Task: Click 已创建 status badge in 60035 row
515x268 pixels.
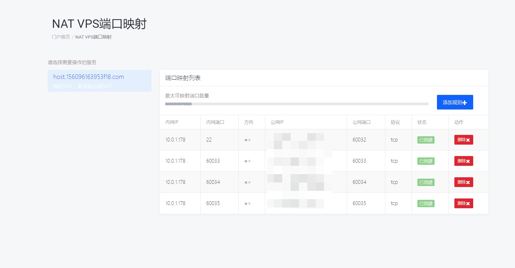Action: (426, 204)
